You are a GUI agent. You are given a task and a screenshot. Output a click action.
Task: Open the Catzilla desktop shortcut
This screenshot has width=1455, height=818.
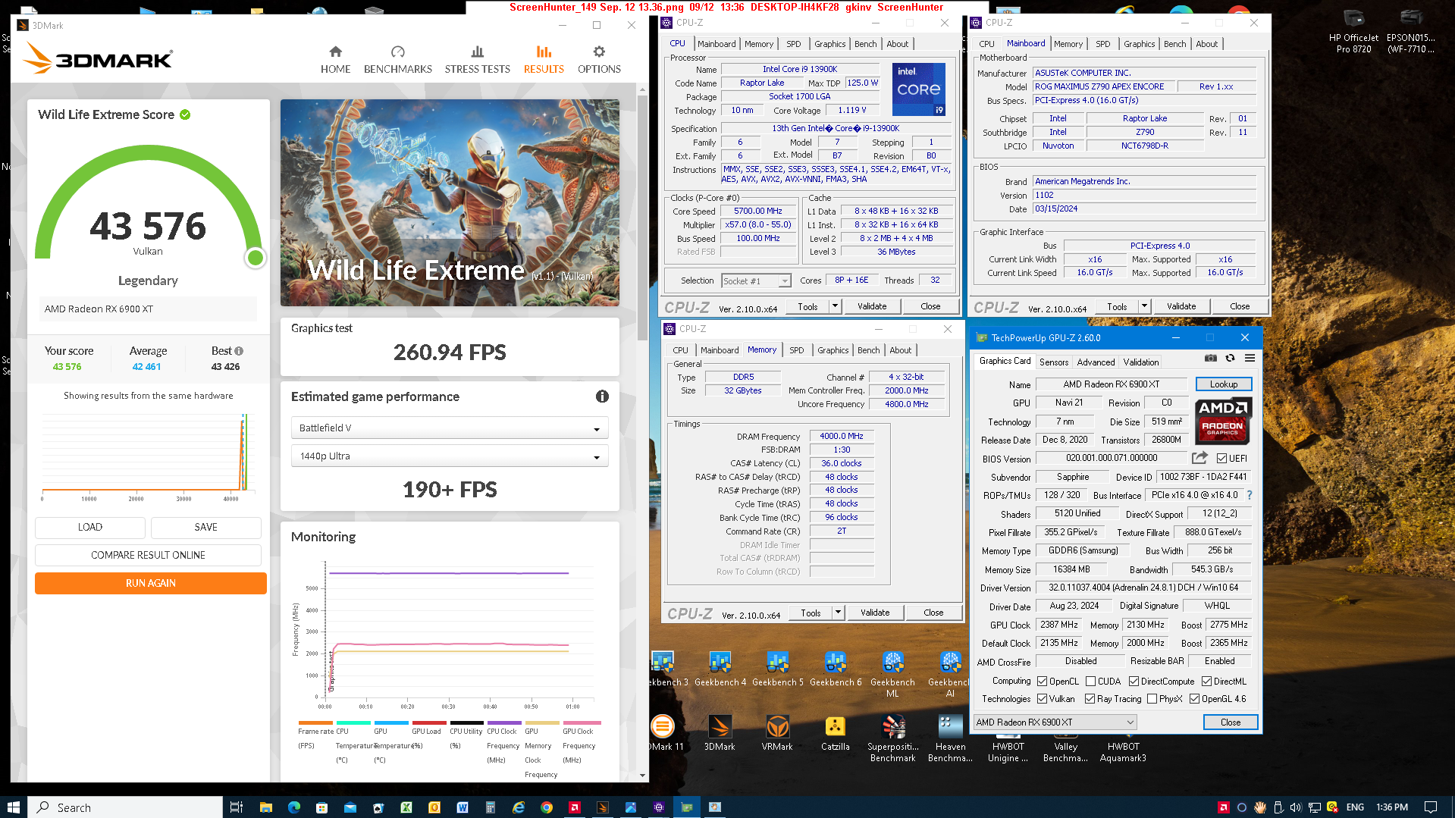835,733
